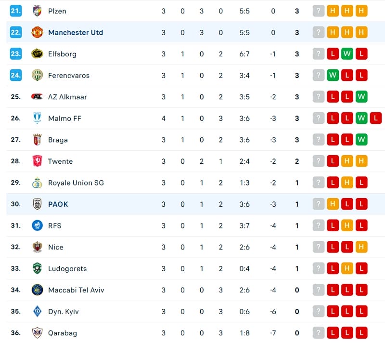This screenshot has width=385, height=343.
Task: Click the PAOK club logo
Action: pyautogui.click(x=37, y=204)
